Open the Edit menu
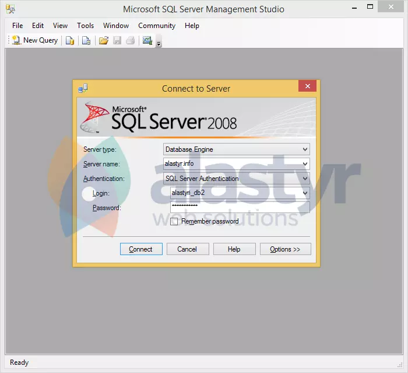The height and width of the screenshot is (373, 408). click(38, 26)
